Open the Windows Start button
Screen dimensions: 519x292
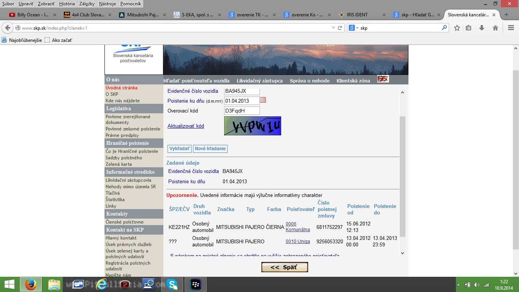[x=9, y=284]
